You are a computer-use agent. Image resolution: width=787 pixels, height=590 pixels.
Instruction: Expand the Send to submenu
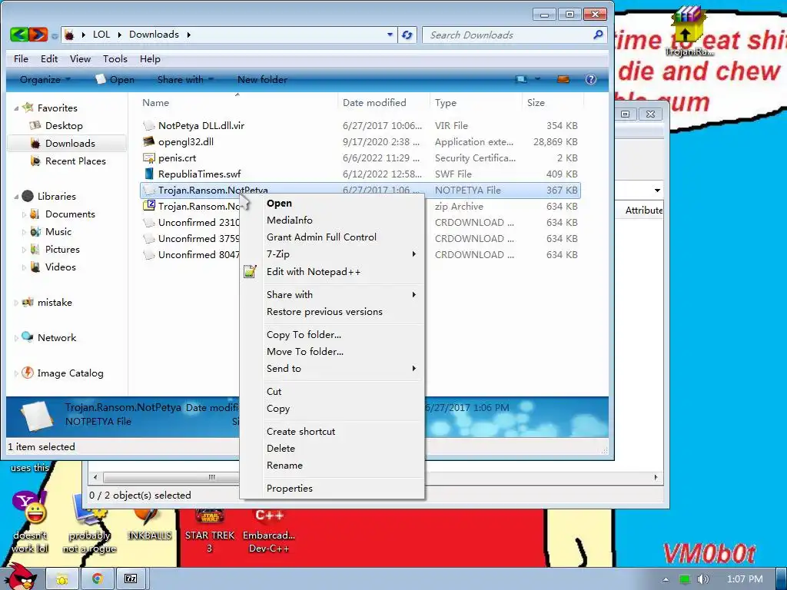[x=331, y=369]
